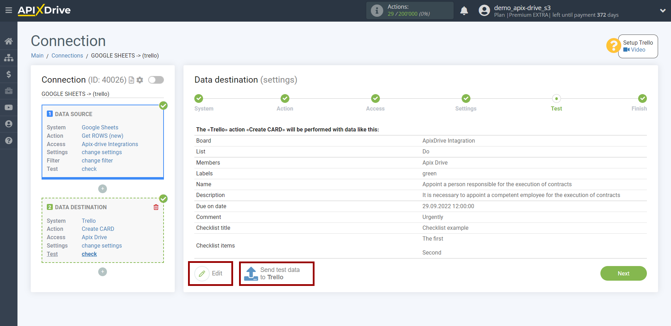Screen dimensions: 671x326
Task: Click Data Destination green checkmark badge
Action: coord(164,199)
